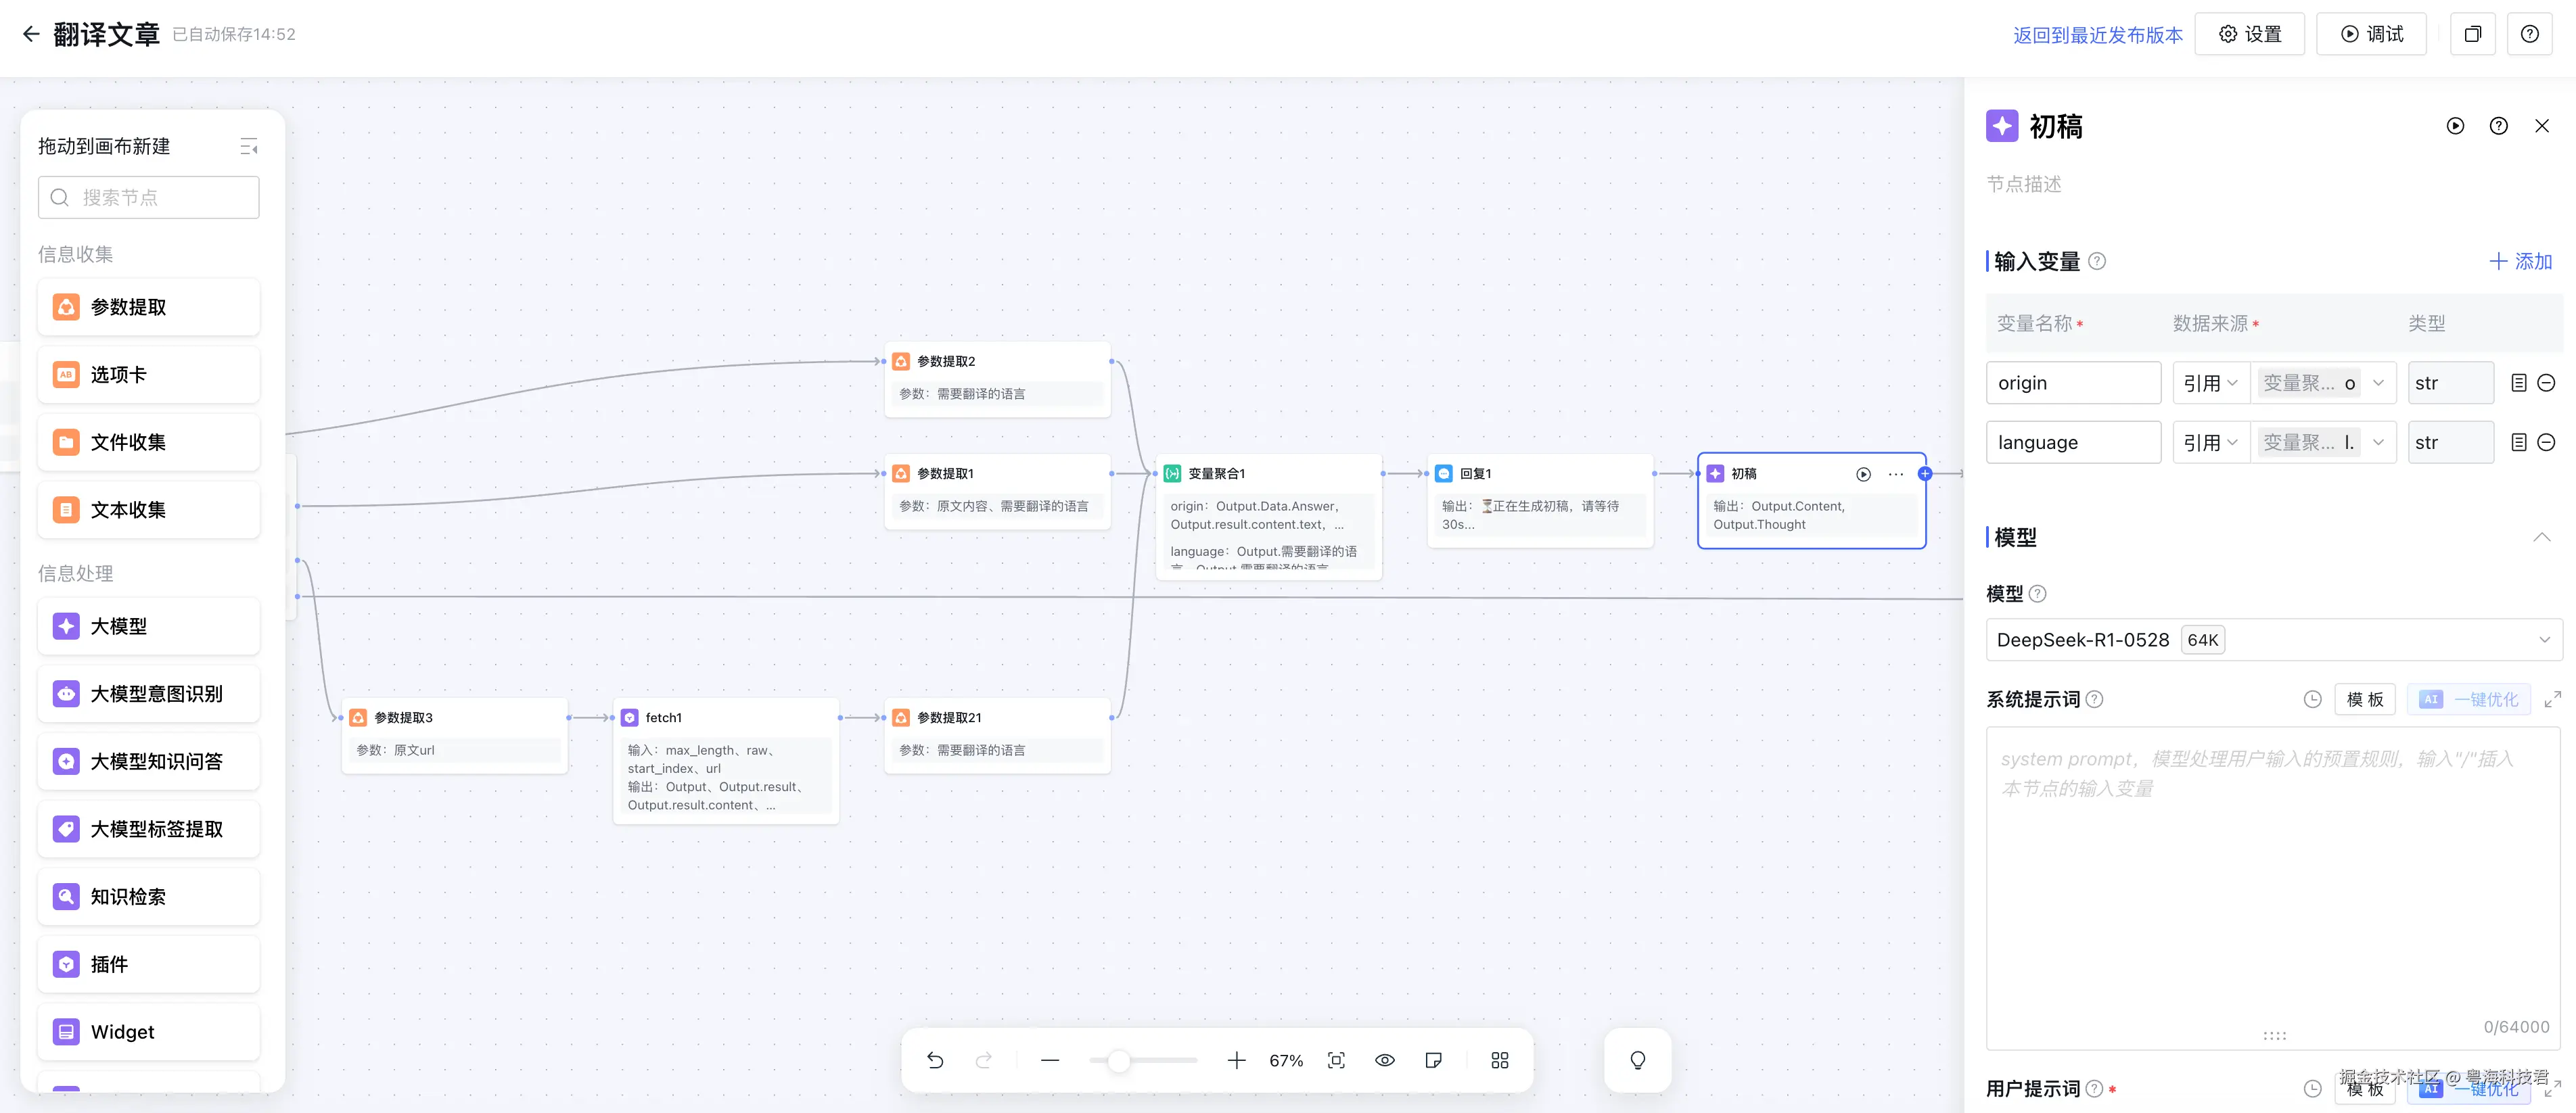Run the 初稿 node via panel play icon

pyautogui.click(x=2455, y=126)
